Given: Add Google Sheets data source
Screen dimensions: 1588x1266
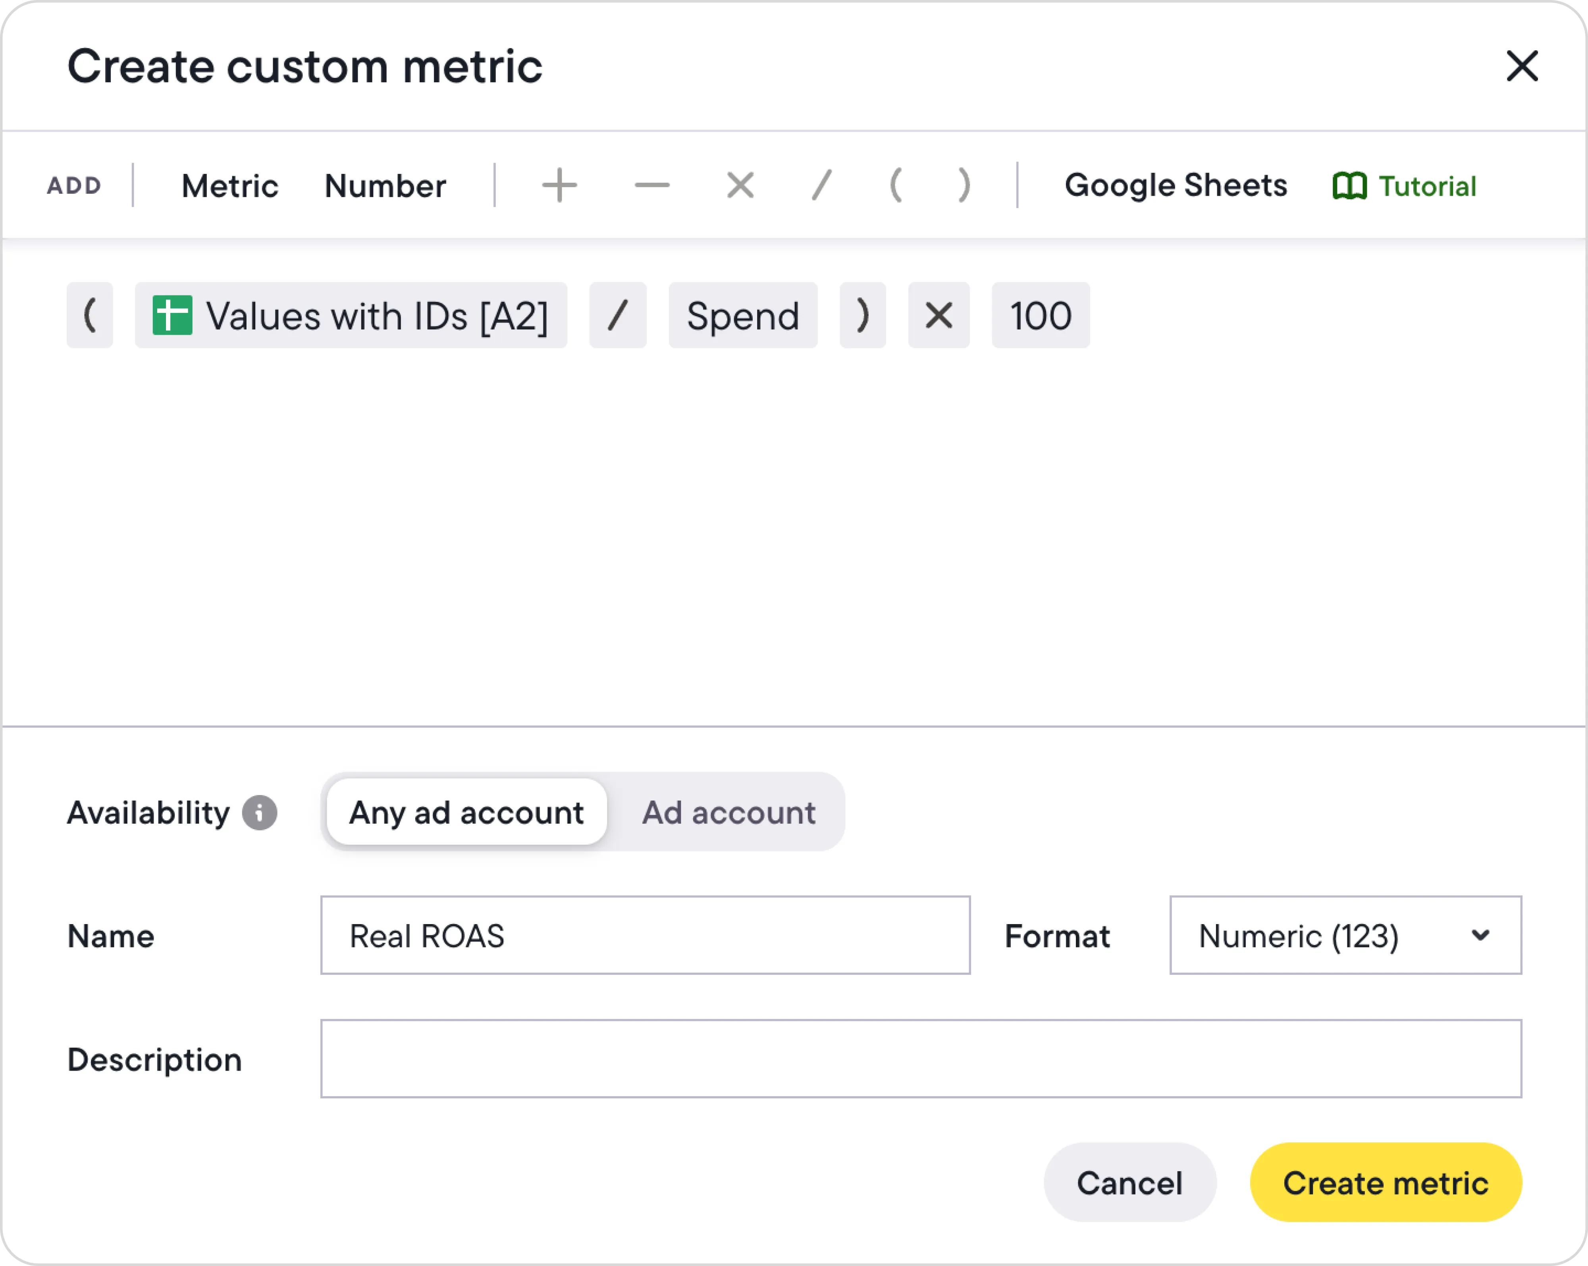Looking at the screenshot, I should pyautogui.click(x=1176, y=185).
